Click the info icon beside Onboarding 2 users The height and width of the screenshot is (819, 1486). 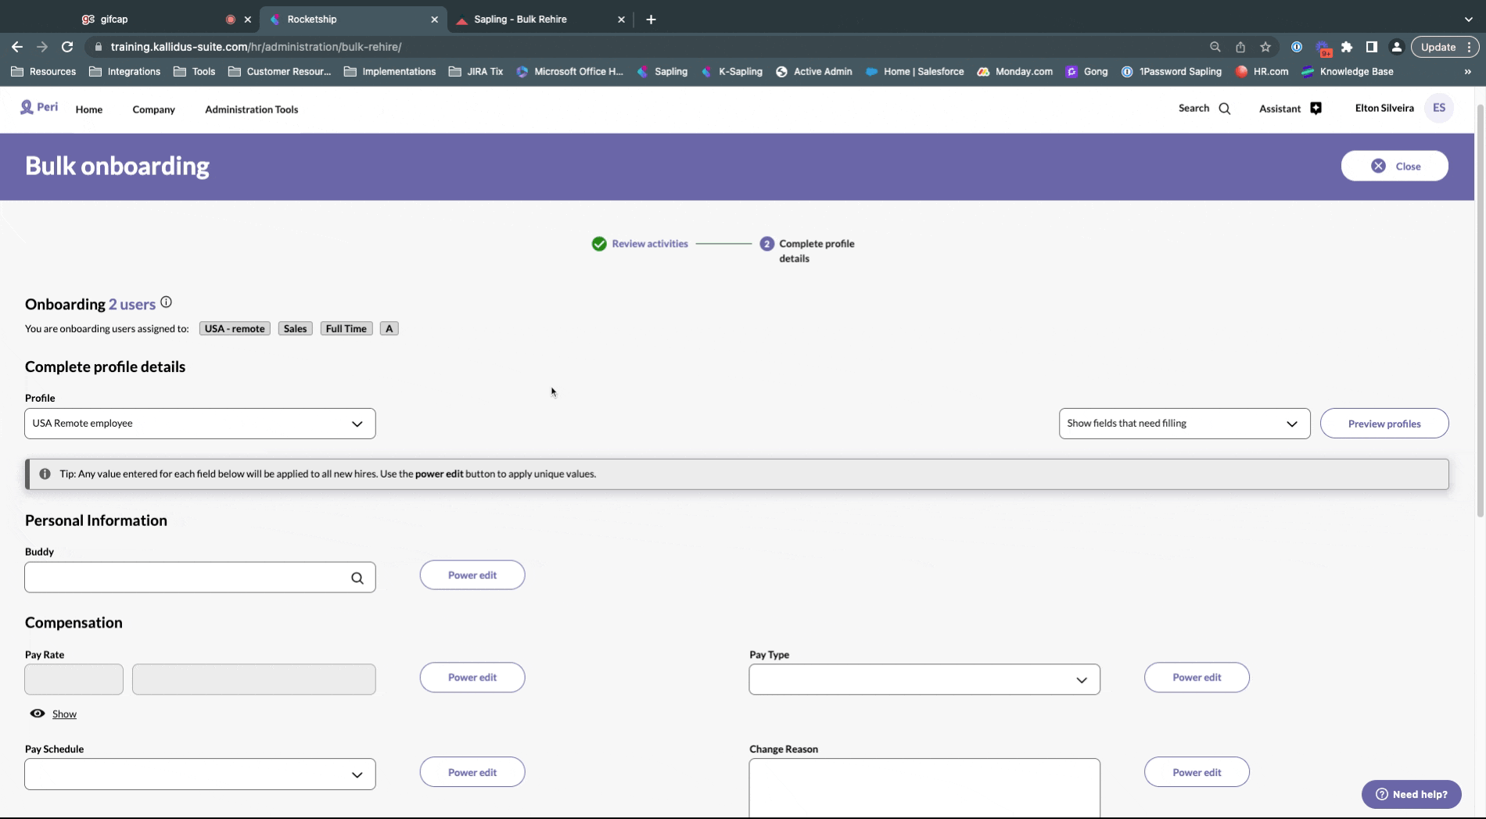[166, 302]
